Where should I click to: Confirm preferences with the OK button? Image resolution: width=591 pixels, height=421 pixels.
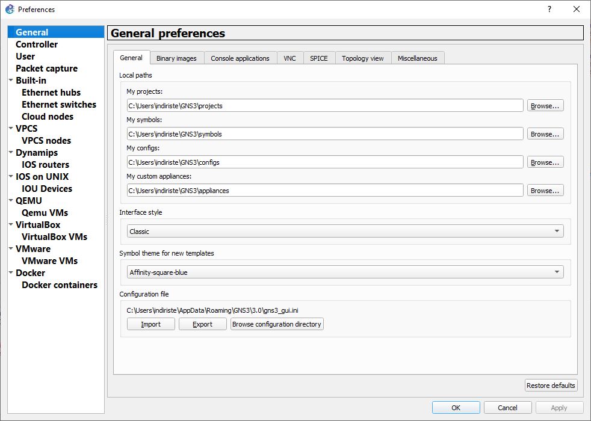coord(456,407)
